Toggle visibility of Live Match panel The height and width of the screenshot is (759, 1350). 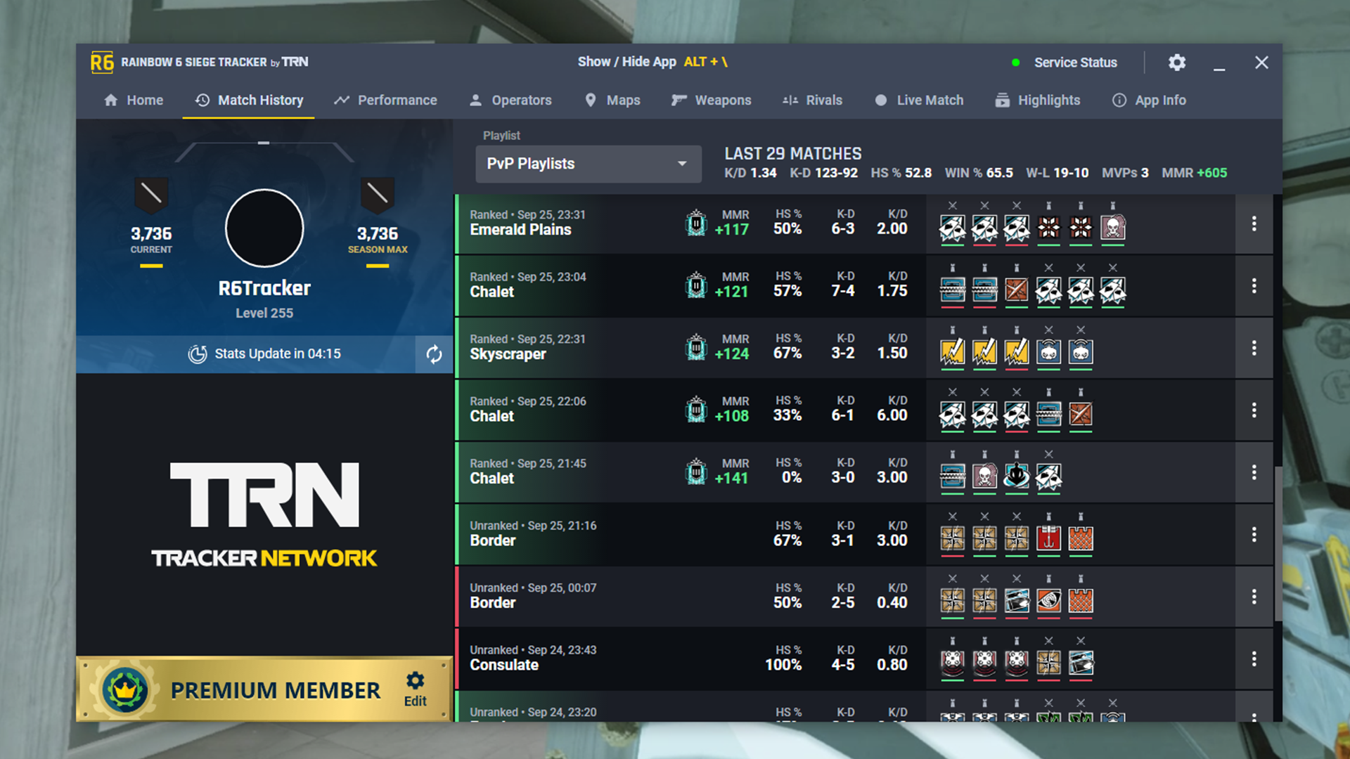coord(919,100)
